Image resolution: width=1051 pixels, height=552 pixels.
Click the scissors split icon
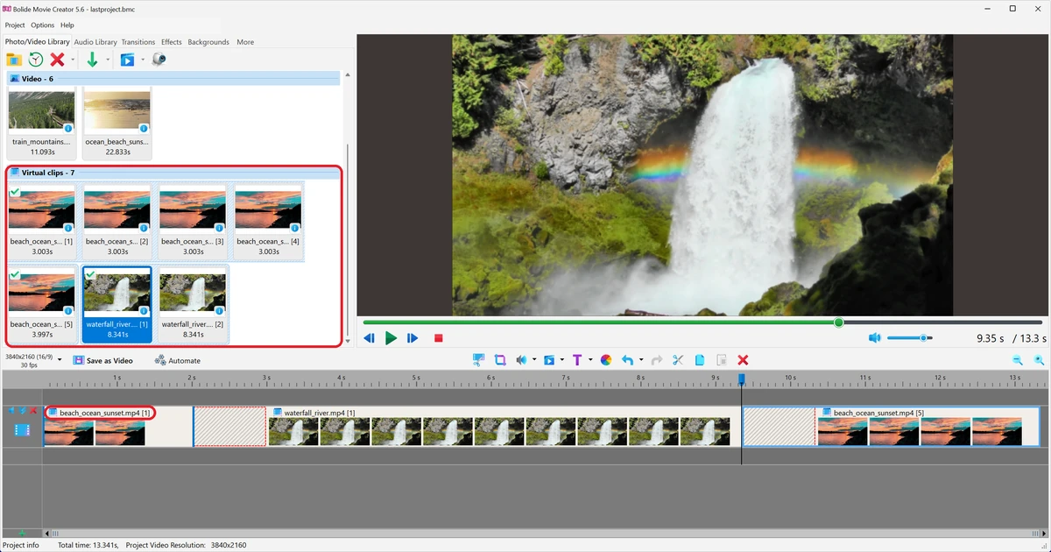coord(678,360)
